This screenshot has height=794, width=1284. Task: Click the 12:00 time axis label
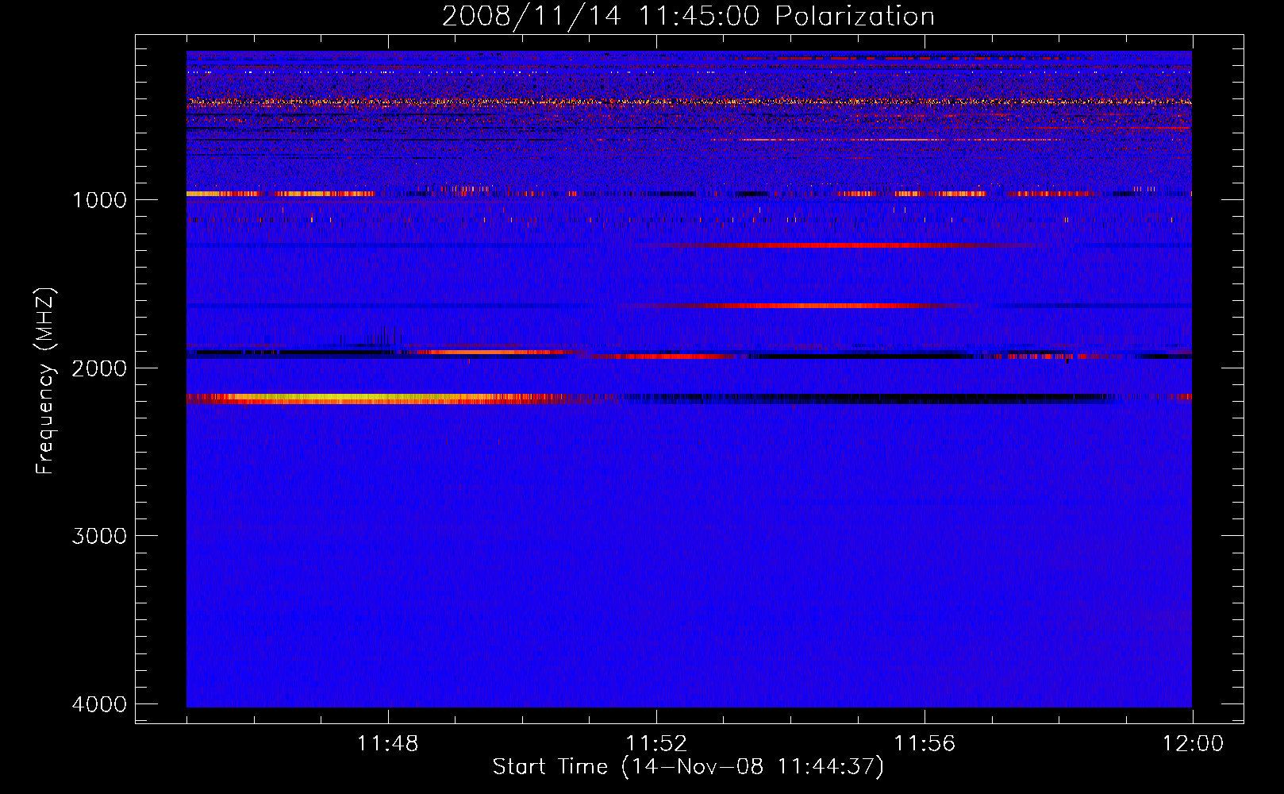pyautogui.click(x=1193, y=744)
